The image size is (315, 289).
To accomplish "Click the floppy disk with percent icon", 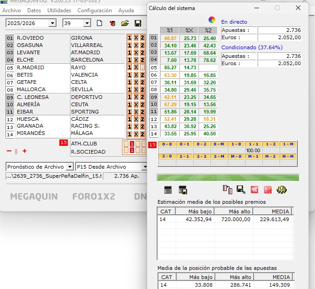I will (241, 190).
